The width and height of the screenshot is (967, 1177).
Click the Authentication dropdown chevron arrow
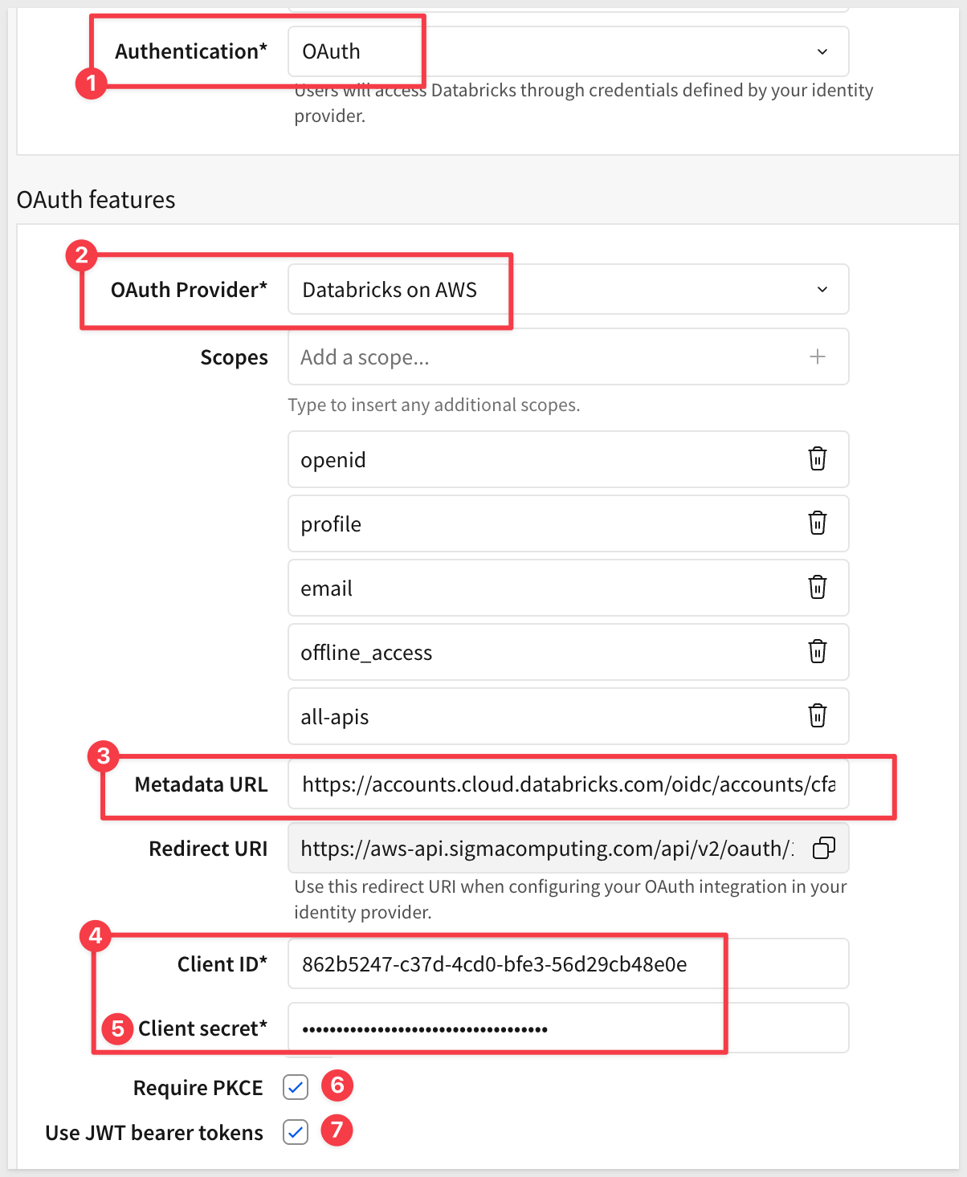click(822, 51)
